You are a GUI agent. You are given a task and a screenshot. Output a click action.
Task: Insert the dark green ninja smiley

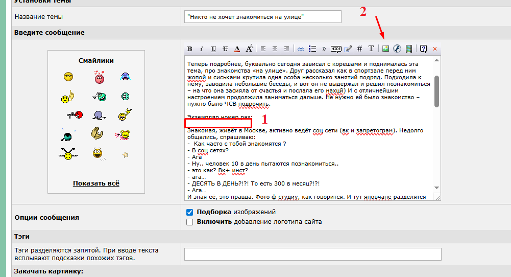pos(68,135)
